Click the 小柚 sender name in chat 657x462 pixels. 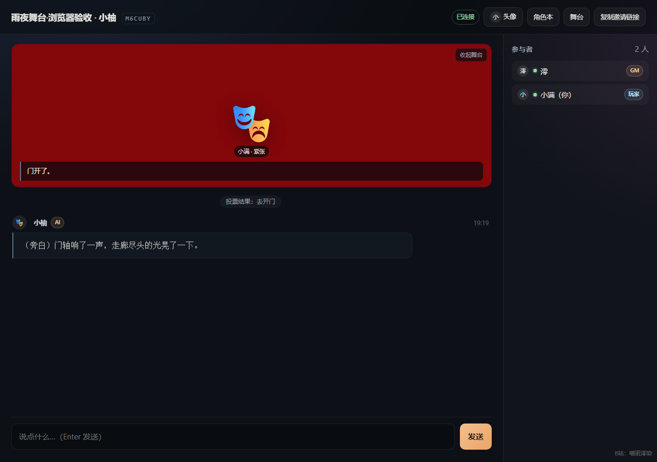pyautogui.click(x=41, y=223)
